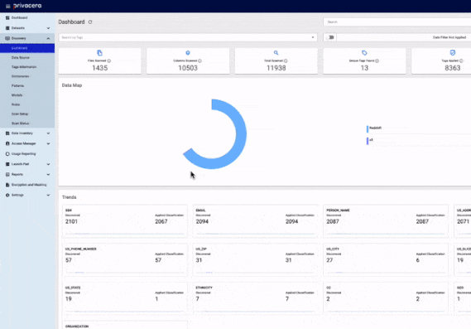
Task: Expand the Datasets menu chevron
Action: click(48, 28)
